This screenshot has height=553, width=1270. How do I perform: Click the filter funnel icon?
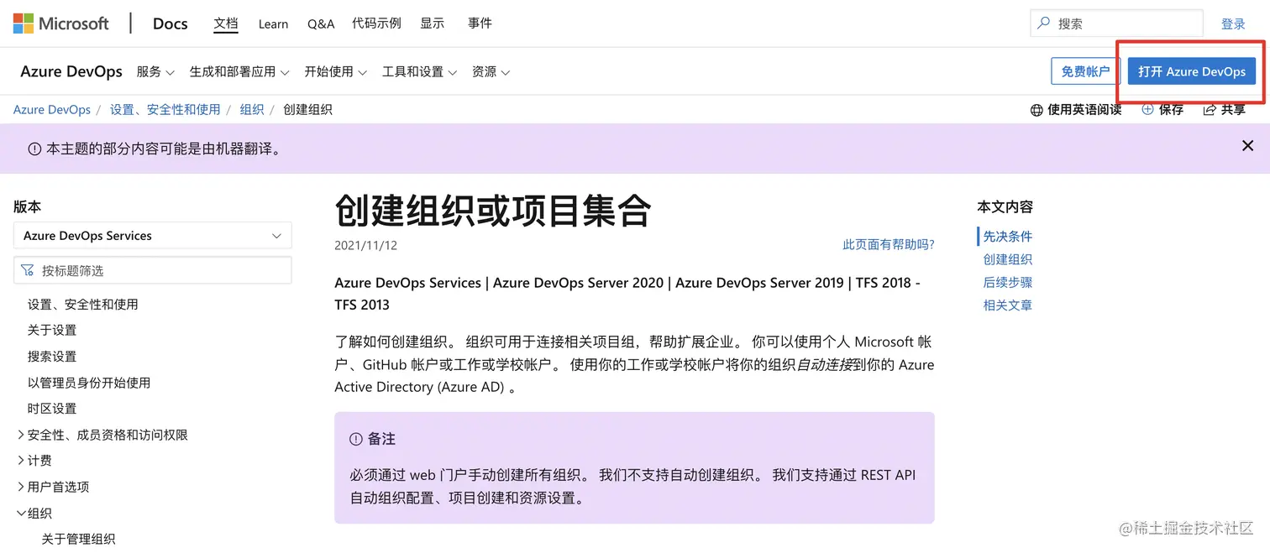(28, 270)
